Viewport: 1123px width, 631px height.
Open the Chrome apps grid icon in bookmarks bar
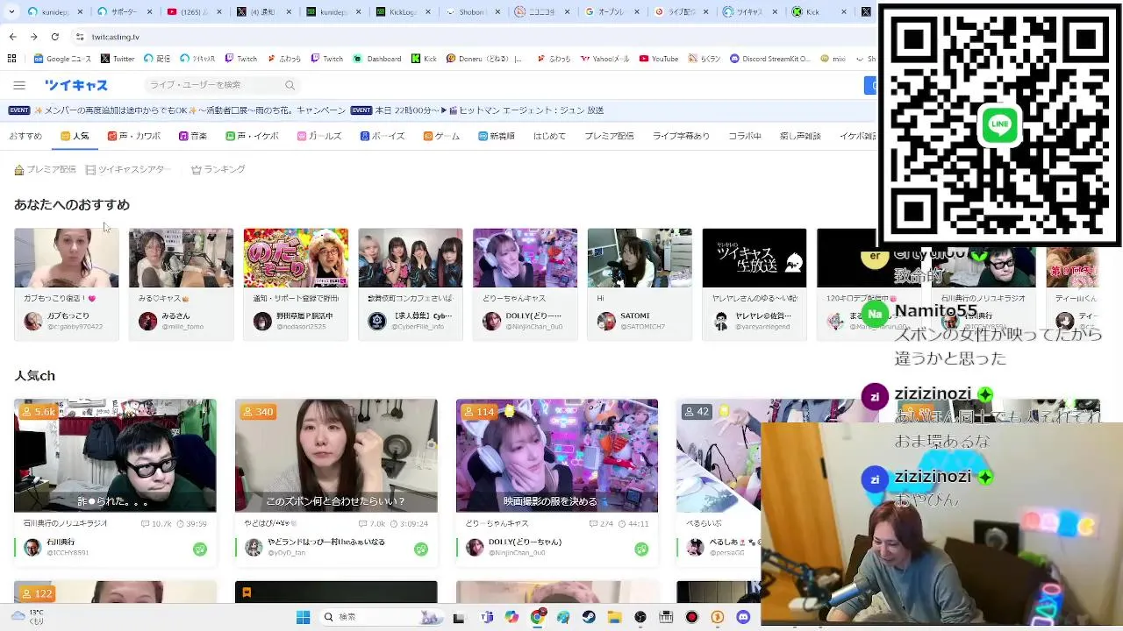[x=11, y=59]
